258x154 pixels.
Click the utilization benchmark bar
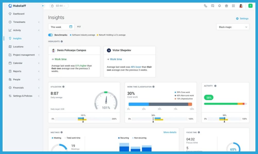[x=83, y=119]
